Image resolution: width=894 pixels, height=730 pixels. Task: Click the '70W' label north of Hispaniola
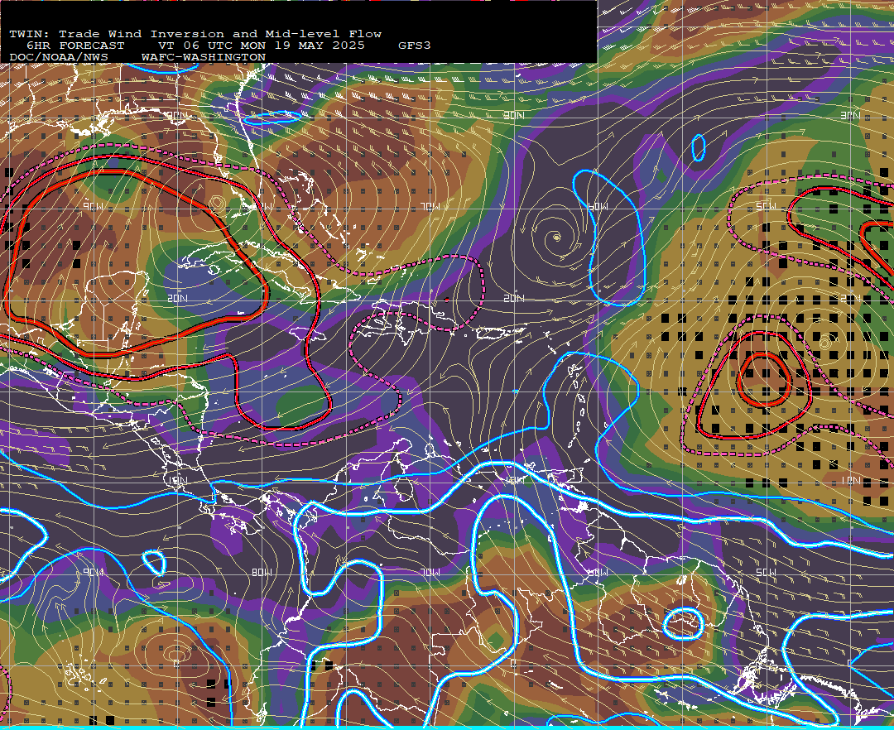tap(430, 206)
